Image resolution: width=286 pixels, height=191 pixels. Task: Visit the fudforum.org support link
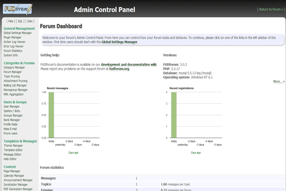point(119,69)
